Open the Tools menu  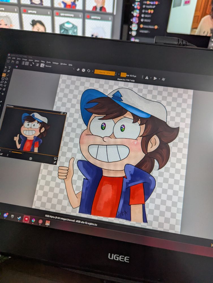[49, 62]
